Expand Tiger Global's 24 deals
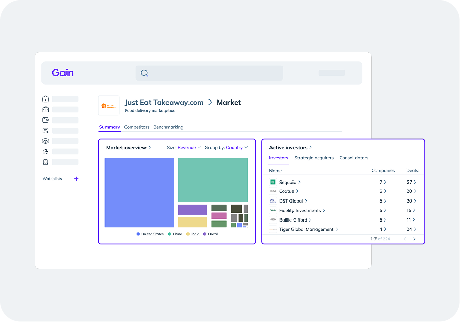 click(411, 229)
